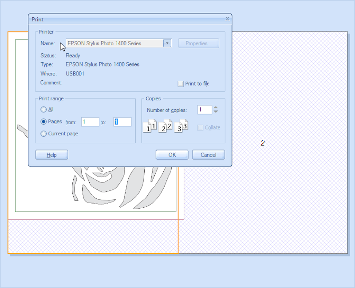
Task: Click the EPSON Stylus Photo Type text
Action: (103, 64)
